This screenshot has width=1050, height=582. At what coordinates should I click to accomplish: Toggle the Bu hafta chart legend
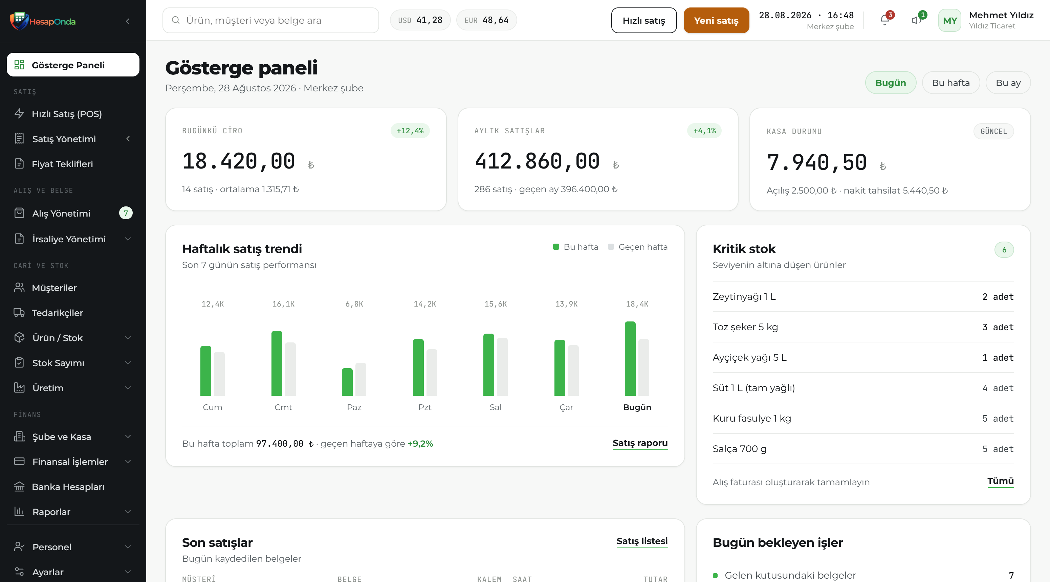coord(575,247)
